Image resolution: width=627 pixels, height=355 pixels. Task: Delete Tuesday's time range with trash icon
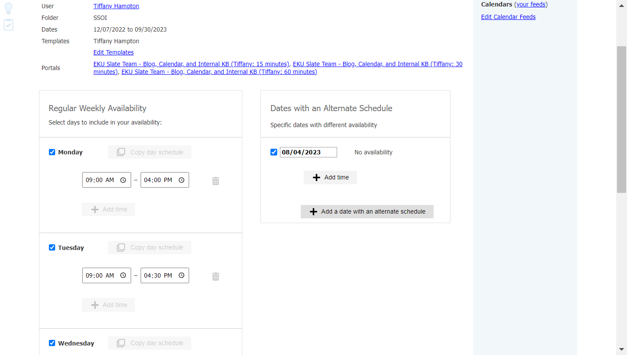click(x=215, y=276)
